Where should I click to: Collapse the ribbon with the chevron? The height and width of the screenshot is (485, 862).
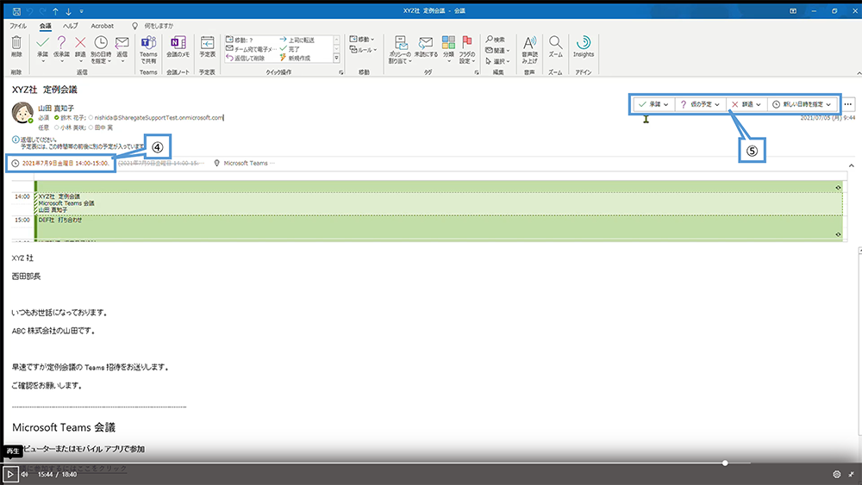(x=859, y=73)
